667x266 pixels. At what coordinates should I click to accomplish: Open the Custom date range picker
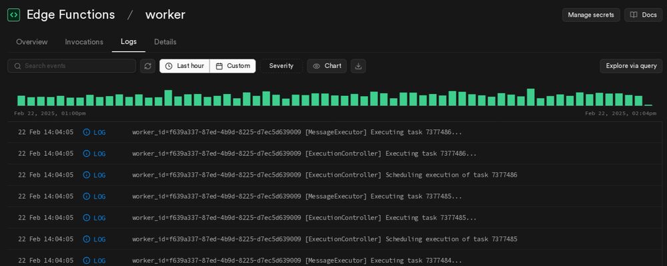point(233,66)
